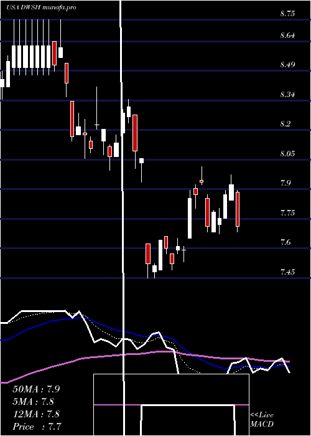Screen dimensions: 311x436
Task: Select the 7.9 price axis label
Action: [285, 183]
